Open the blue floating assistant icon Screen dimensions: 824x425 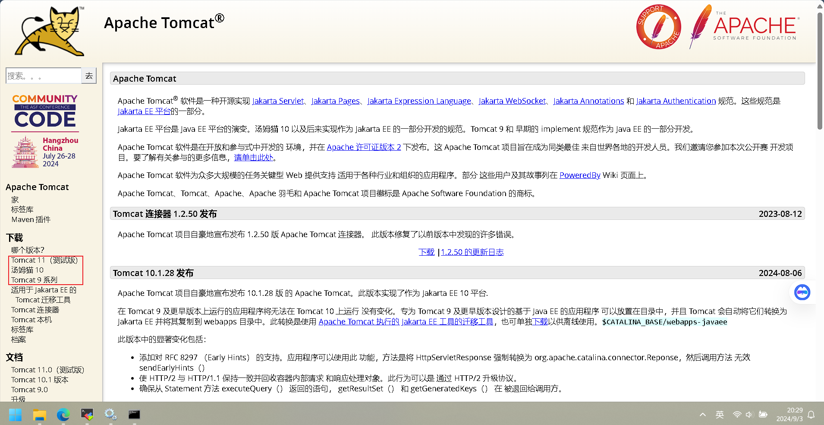[802, 292]
